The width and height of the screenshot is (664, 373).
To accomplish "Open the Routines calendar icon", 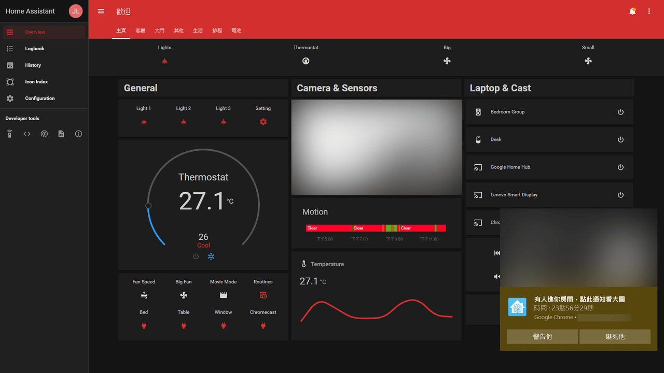I will point(263,295).
